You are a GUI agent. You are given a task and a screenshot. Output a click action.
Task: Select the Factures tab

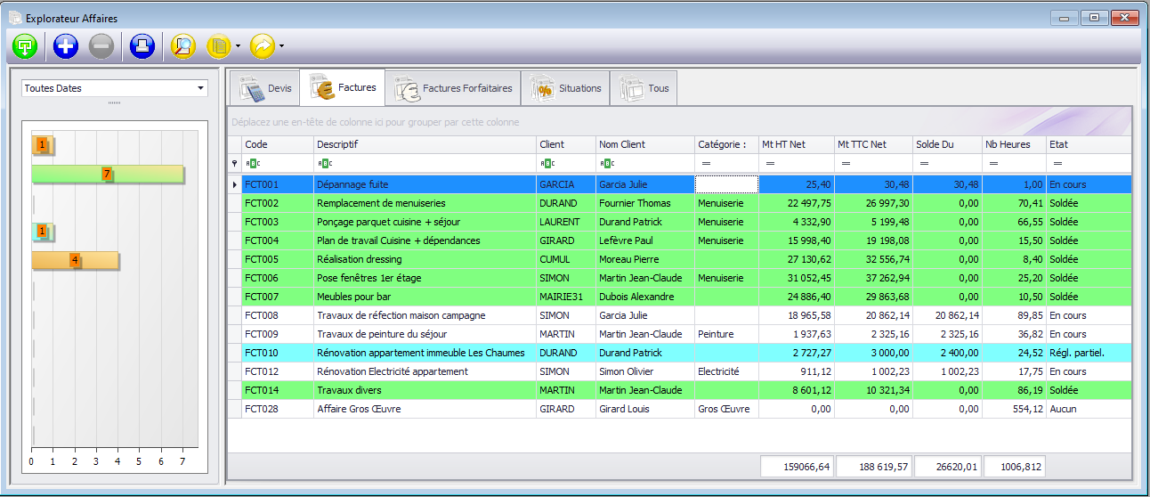click(342, 87)
